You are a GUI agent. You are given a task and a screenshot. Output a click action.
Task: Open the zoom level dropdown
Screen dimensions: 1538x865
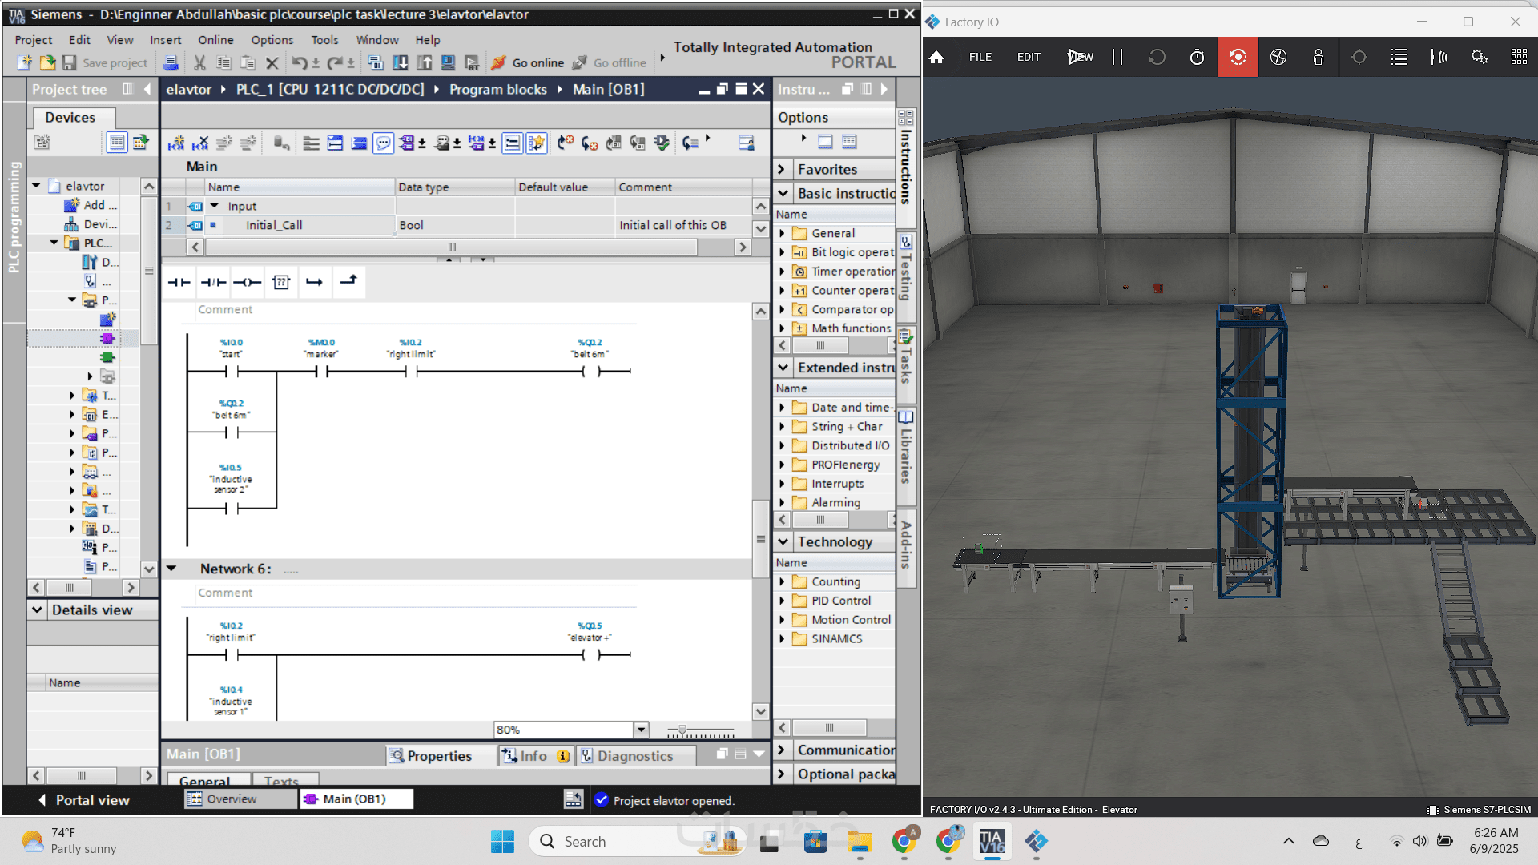[641, 730]
